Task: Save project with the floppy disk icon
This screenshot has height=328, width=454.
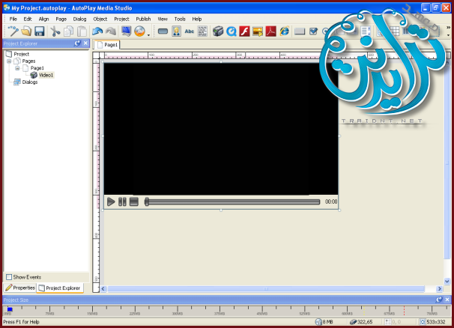Action: pyautogui.click(x=40, y=31)
